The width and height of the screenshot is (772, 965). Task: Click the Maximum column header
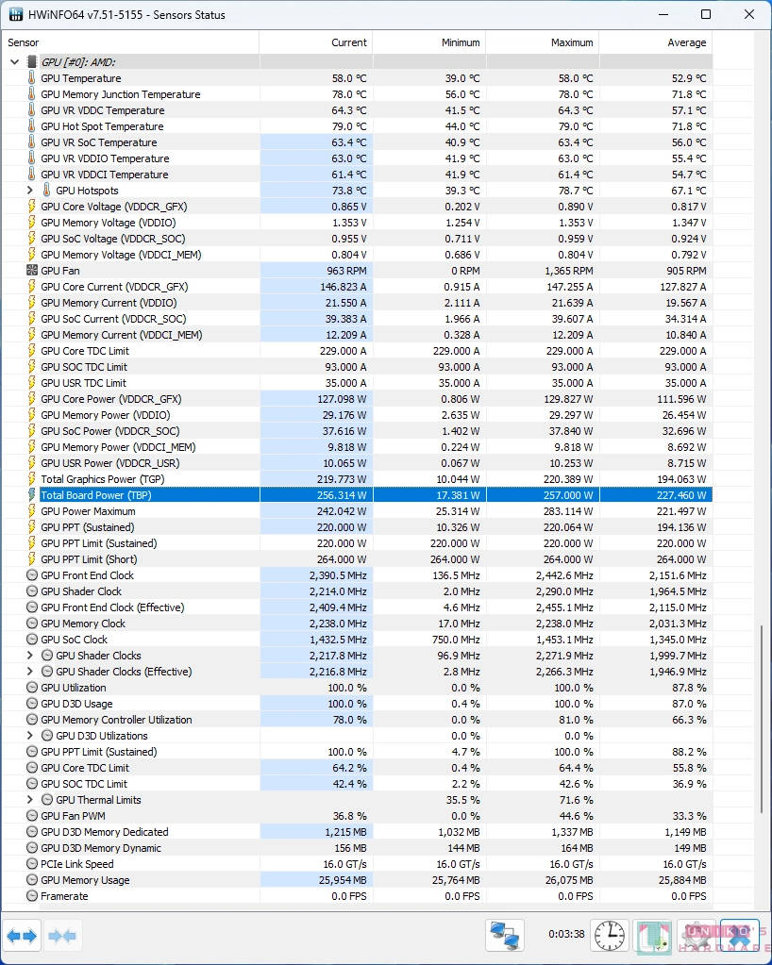pyautogui.click(x=543, y=42)
